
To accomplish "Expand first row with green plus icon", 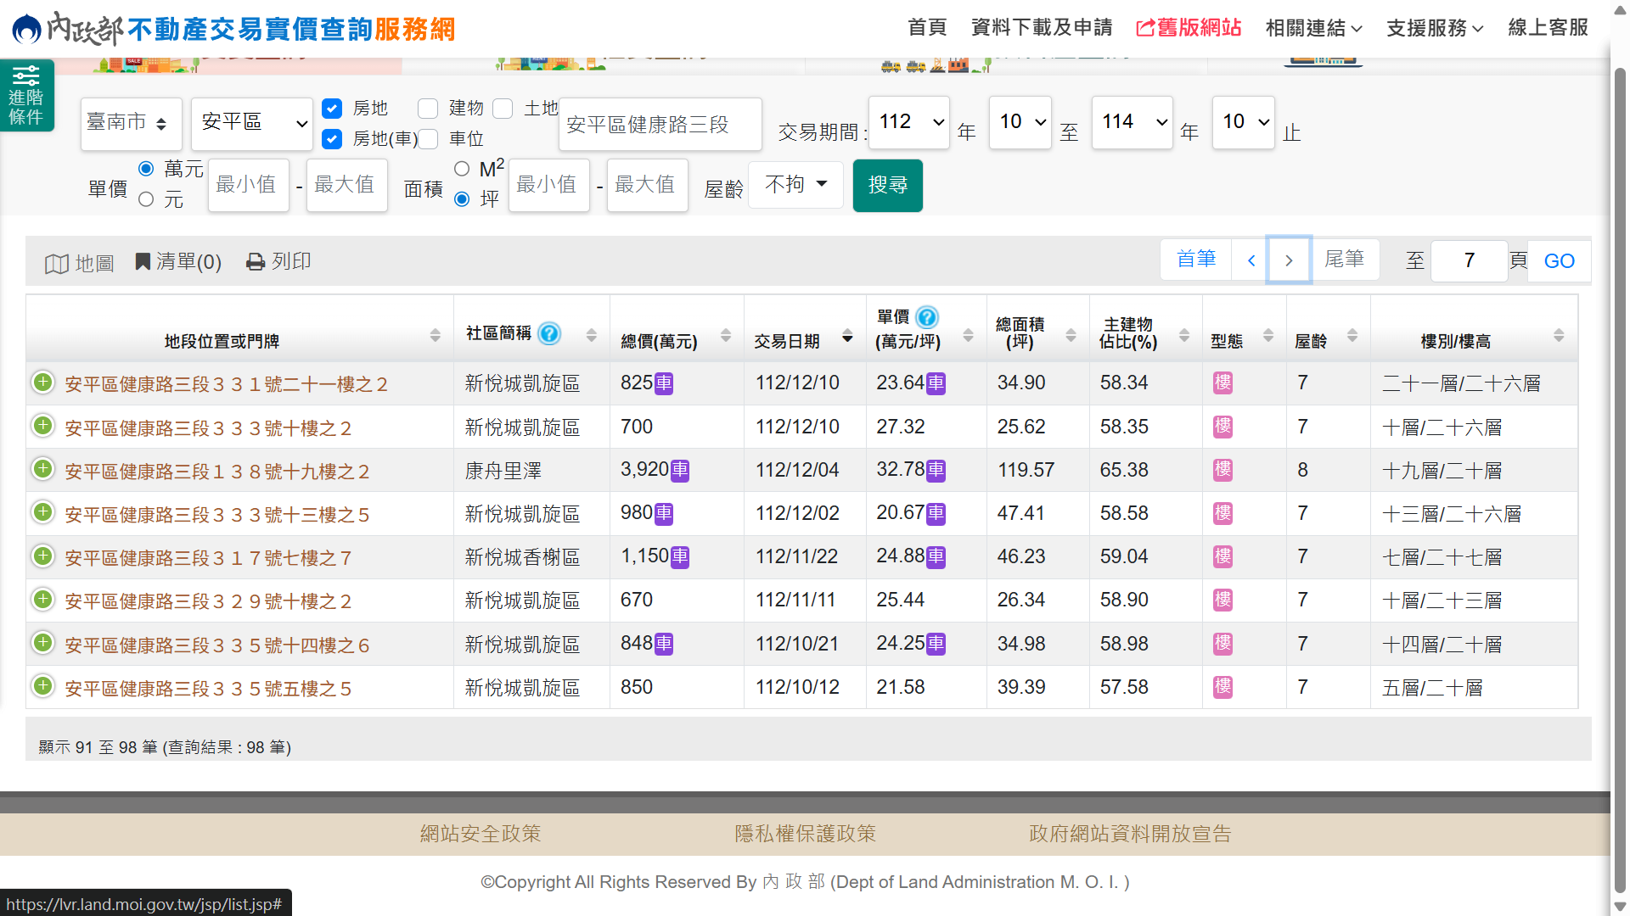I will coord(42,383).
